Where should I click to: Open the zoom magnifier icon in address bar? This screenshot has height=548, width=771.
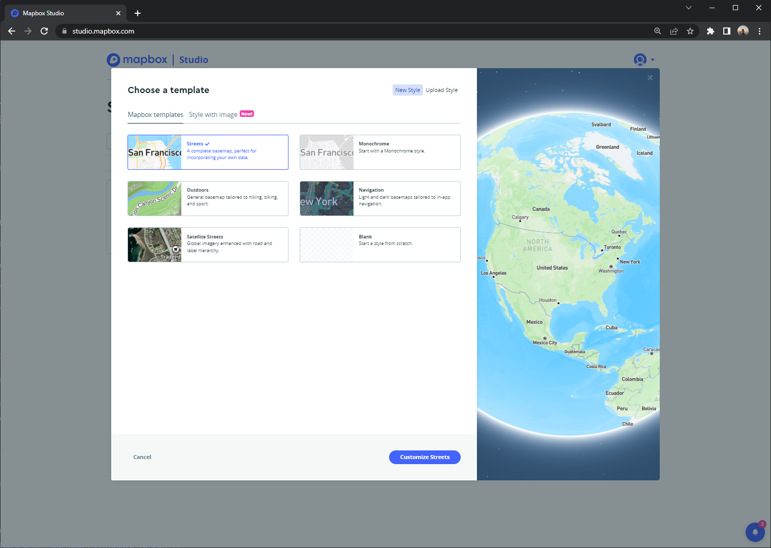(x=658, y=31)
